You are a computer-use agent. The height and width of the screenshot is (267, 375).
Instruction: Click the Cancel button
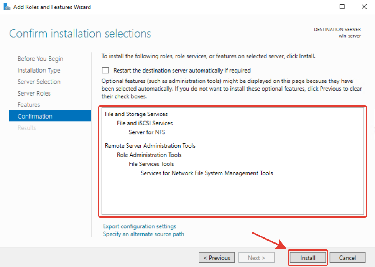point(347,258)
